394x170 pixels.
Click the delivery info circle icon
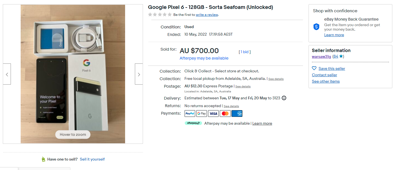284,98
